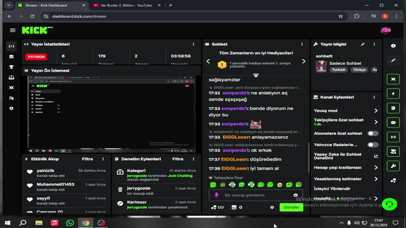Open WhatsApp from the taskbar
The width and height of the screenshot is (406, 228).
[x=70, y=223]
